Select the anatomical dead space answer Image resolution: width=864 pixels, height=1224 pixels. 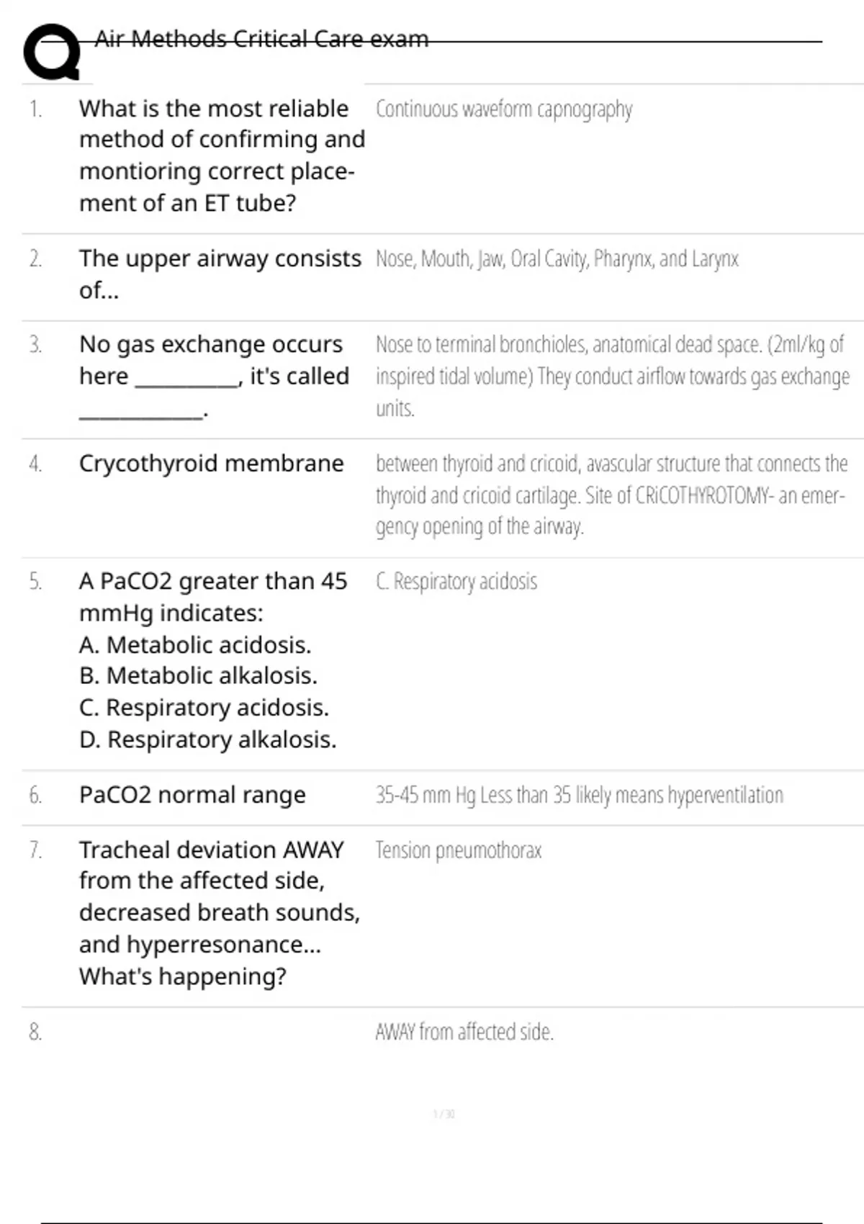pos(613,377)
